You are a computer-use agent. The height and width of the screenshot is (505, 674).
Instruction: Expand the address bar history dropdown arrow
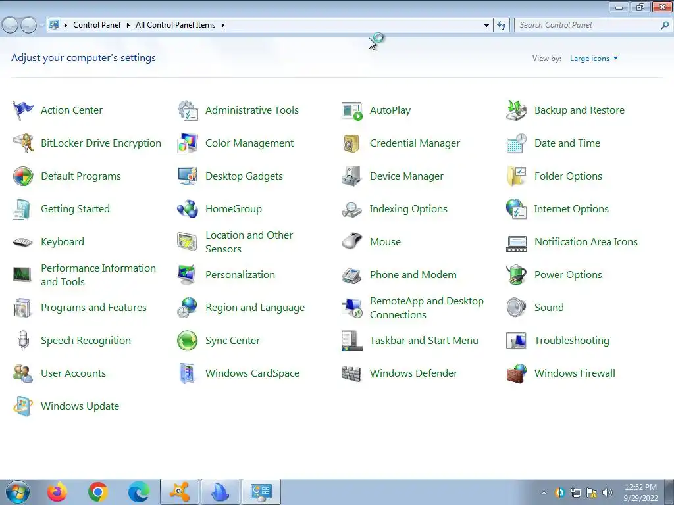(486, 26)
